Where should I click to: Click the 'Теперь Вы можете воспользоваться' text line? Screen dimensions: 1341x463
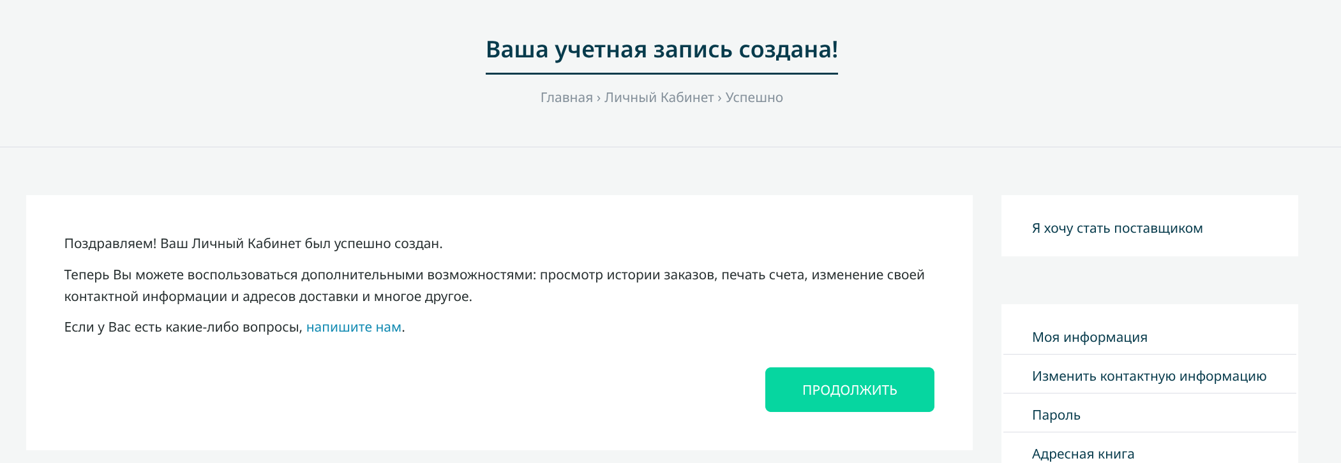coord(494,275)
